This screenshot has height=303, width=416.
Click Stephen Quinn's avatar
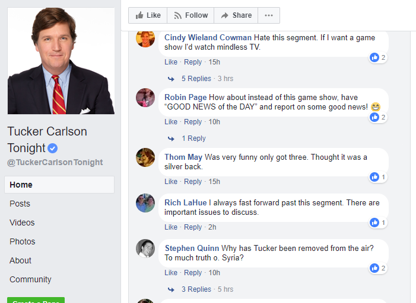click(x=145, y=249)
